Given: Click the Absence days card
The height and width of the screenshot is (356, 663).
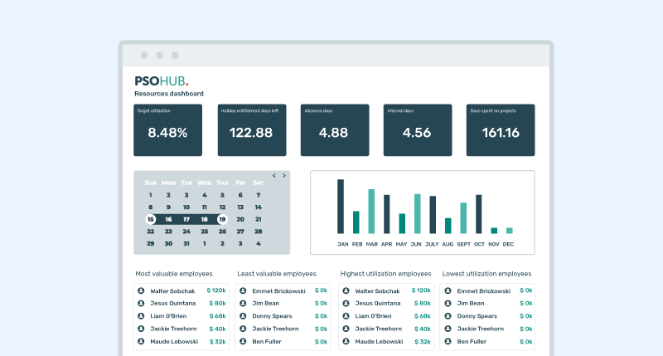Looking at the screenshot, I should (334, 129).
